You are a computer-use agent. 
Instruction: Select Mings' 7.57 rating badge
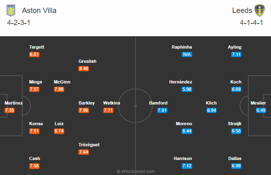coord(34,89)
